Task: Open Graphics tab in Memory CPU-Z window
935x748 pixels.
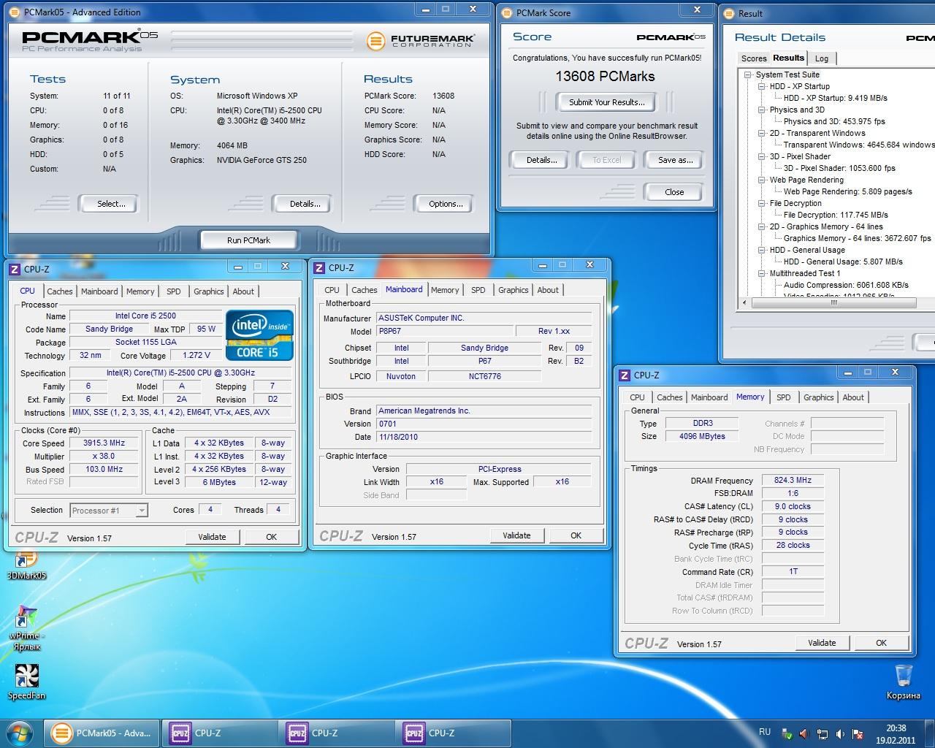Action: (818, 397)
